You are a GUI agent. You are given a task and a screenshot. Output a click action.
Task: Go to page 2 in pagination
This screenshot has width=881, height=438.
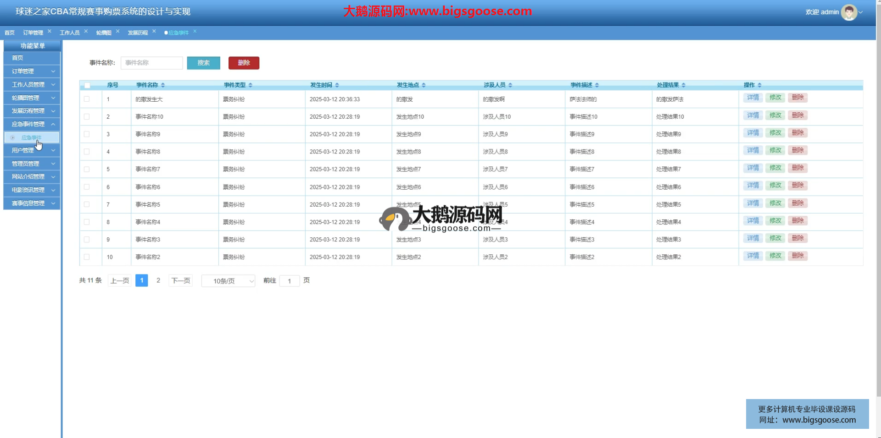coord(158,280)
